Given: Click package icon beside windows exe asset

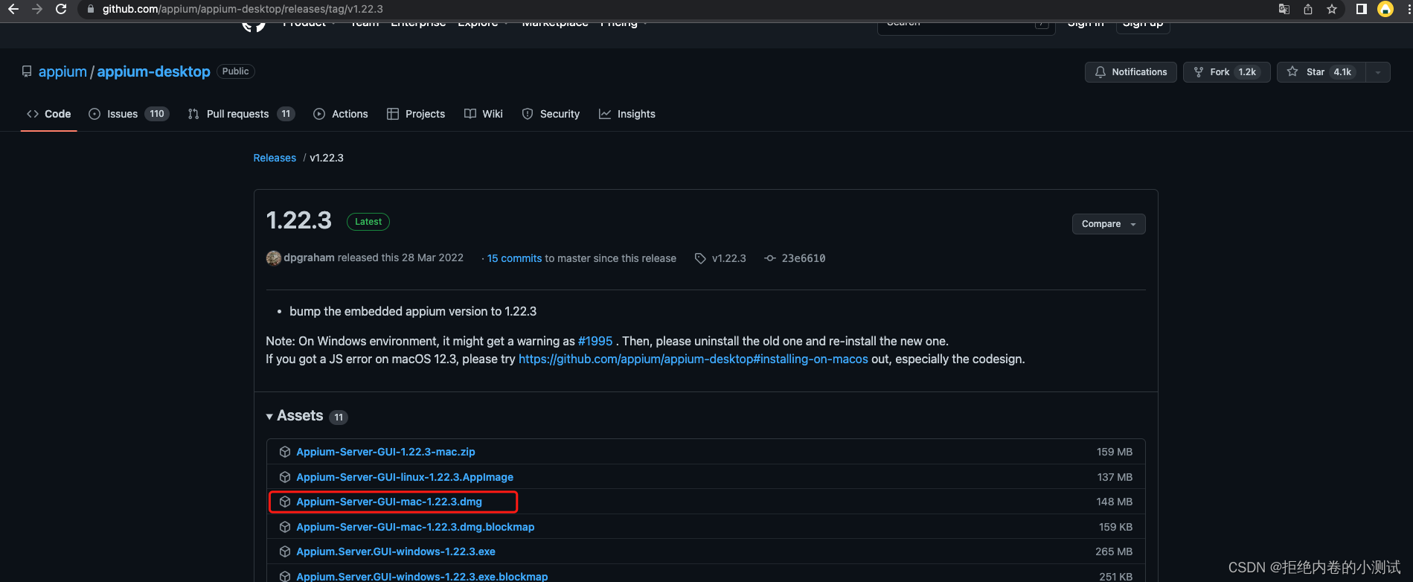Looking at the screenshot, I should 285,551.
